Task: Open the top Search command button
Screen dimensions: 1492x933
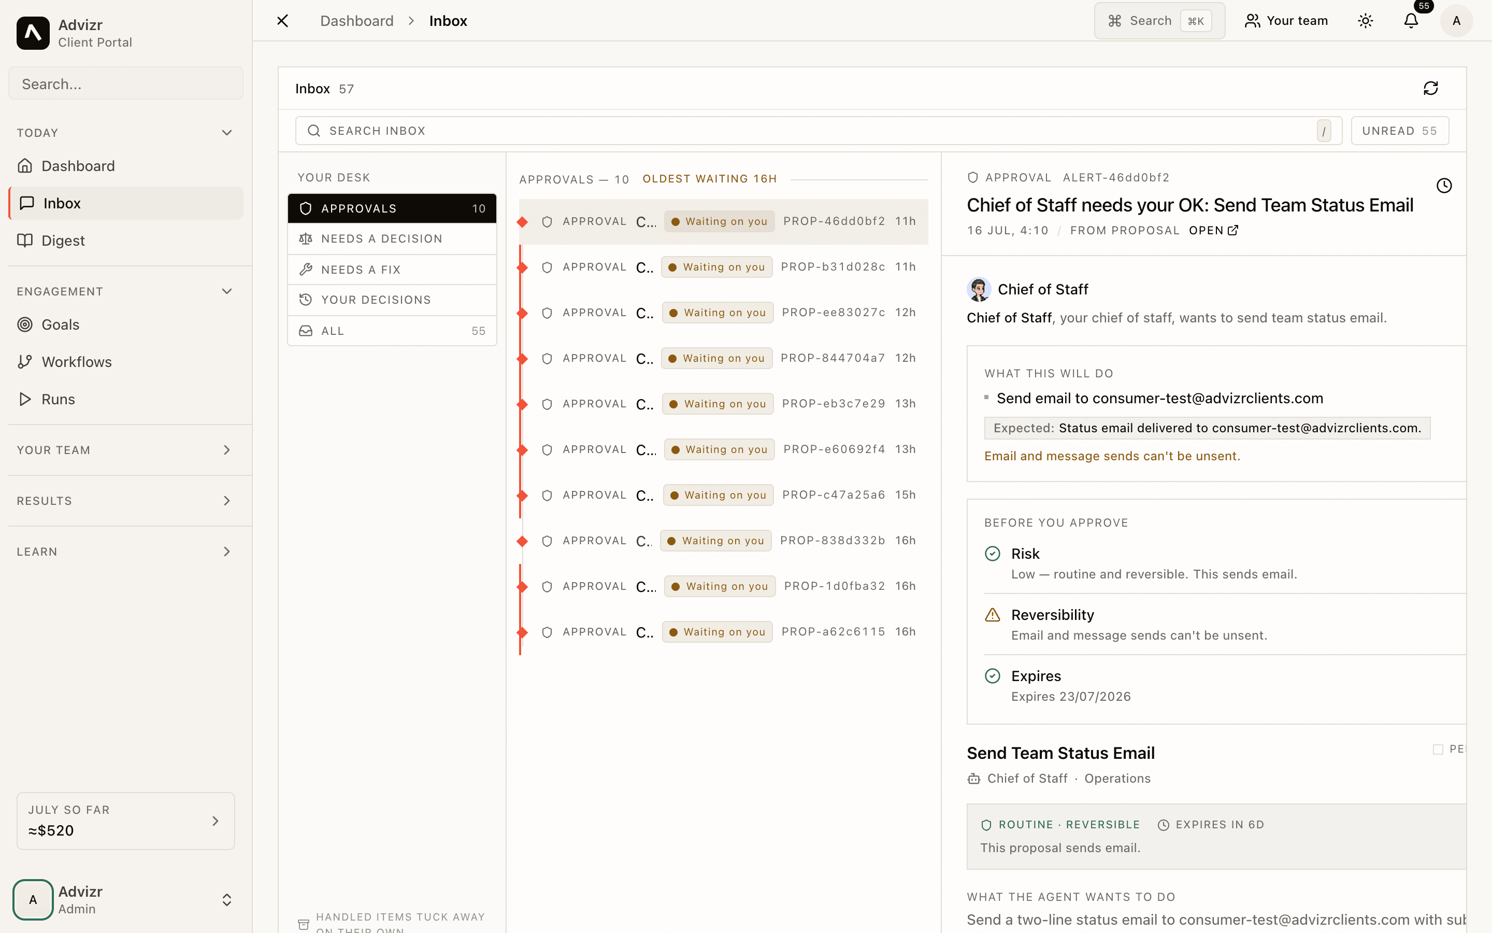Action: pyautogui.click(x=1159, y=21)
